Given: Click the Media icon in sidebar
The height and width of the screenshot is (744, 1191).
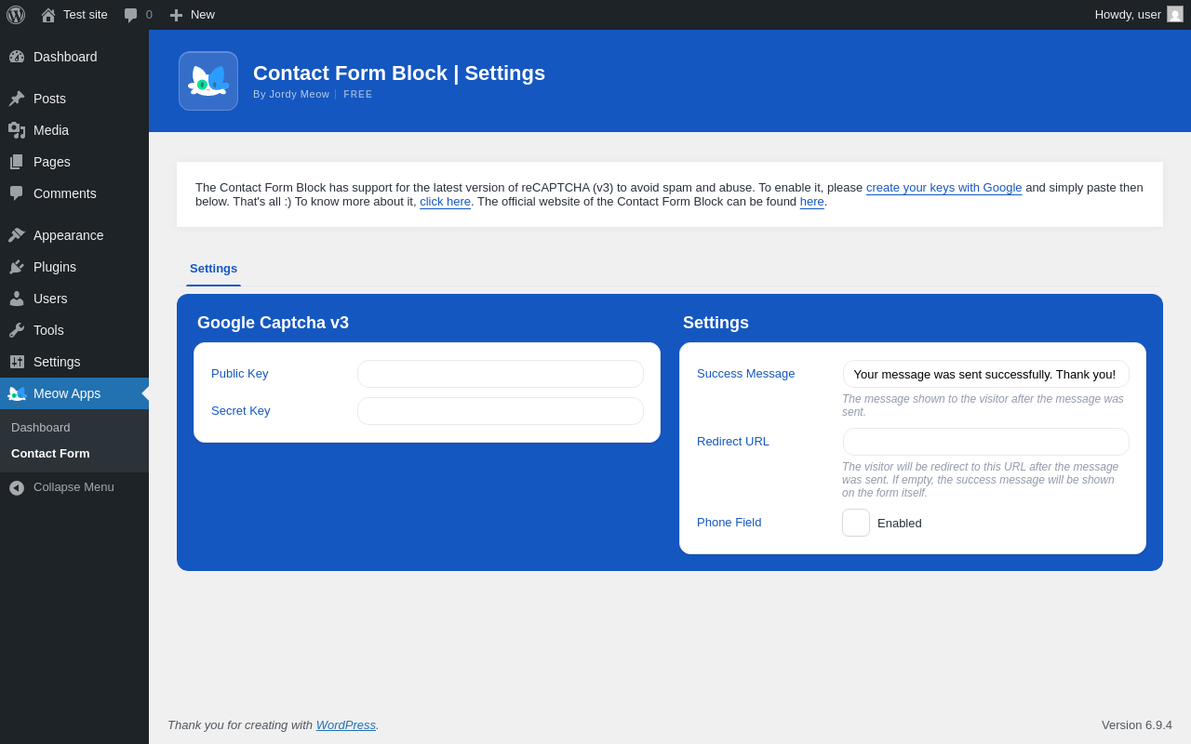Looking at the screenshot, I should 17,130.
